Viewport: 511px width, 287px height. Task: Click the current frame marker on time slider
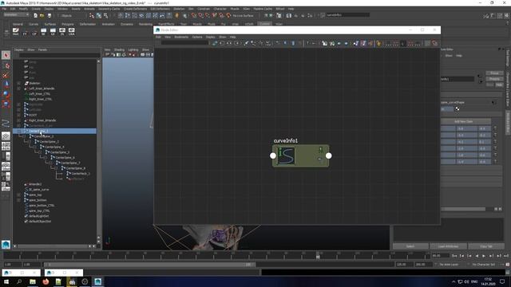point(318,256)
